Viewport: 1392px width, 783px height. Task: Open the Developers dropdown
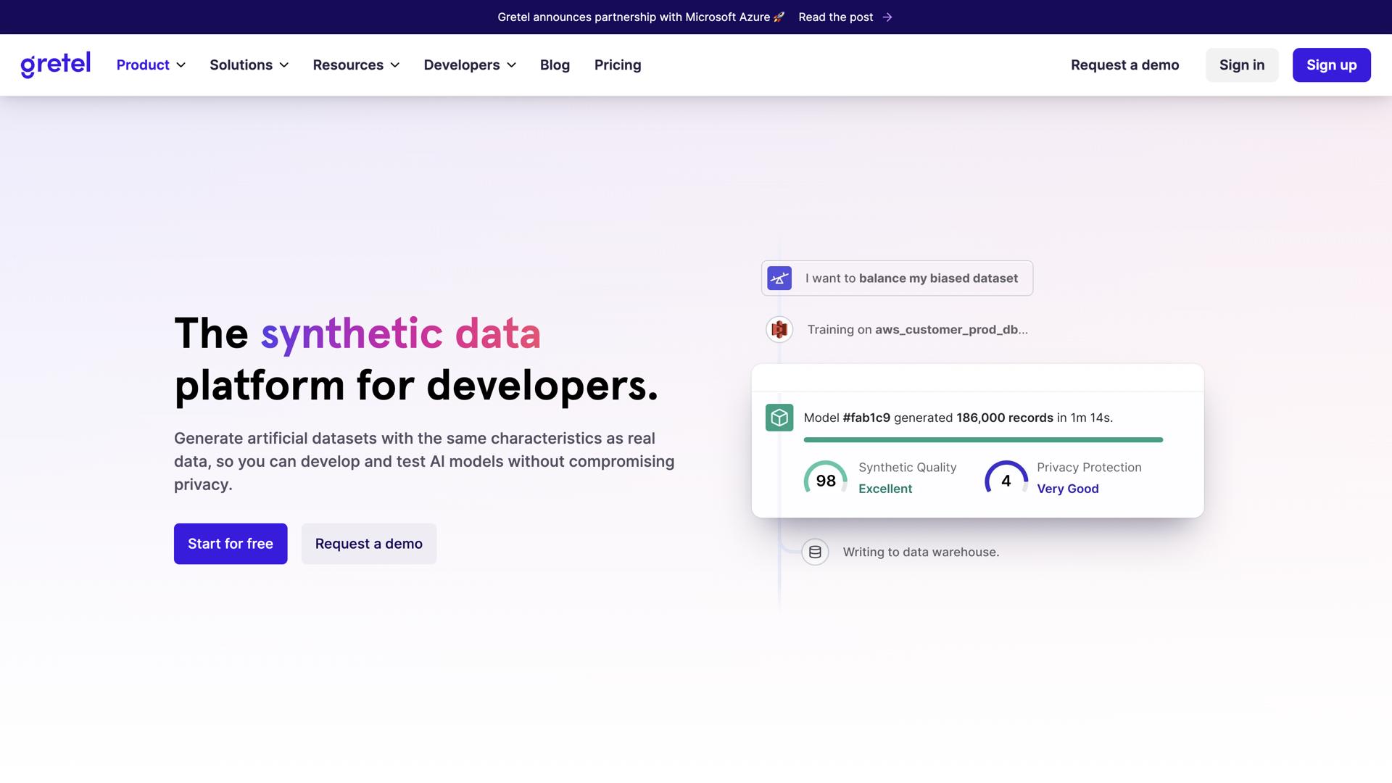[470, 65]
